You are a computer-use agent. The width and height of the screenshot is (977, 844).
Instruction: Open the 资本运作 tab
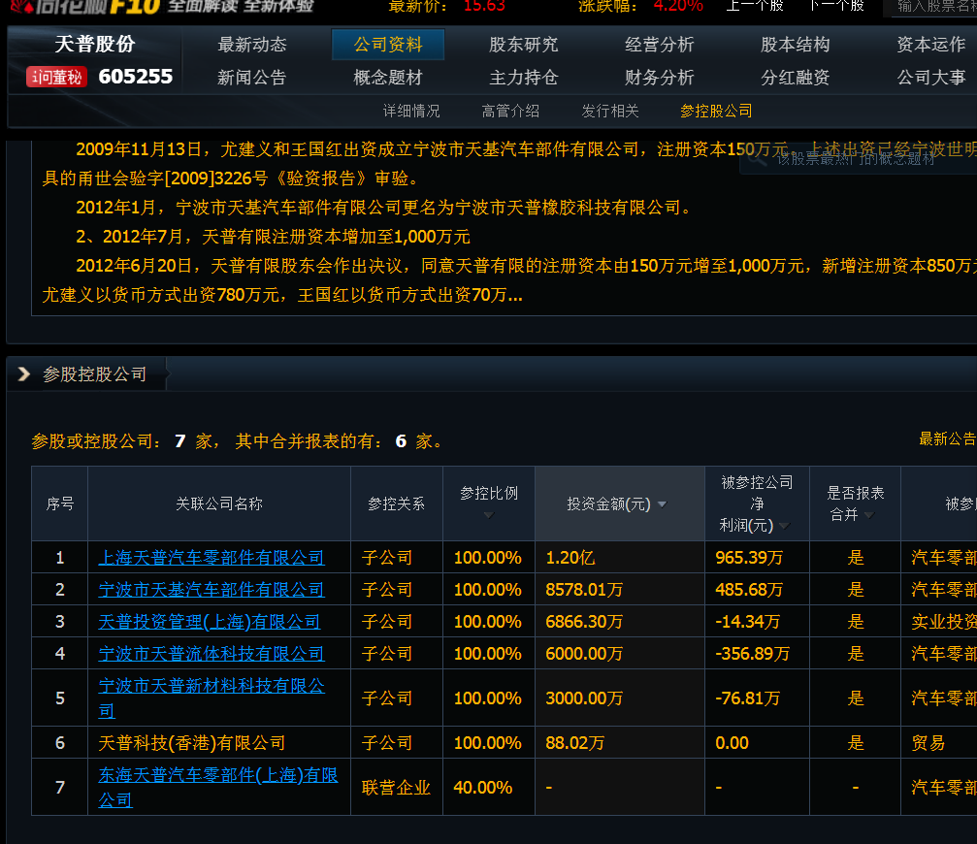[x=930, y=45]
